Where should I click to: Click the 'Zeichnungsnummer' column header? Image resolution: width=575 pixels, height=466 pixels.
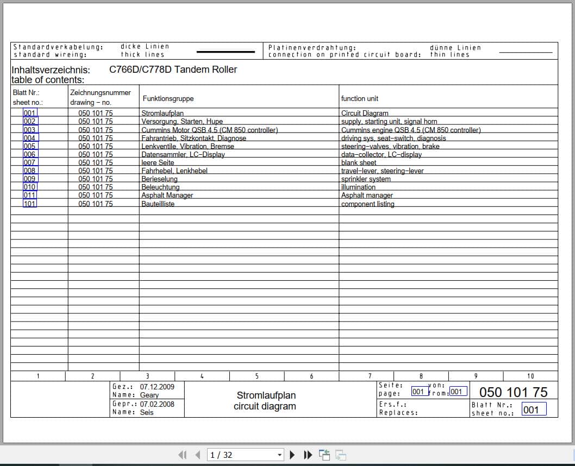101,93
